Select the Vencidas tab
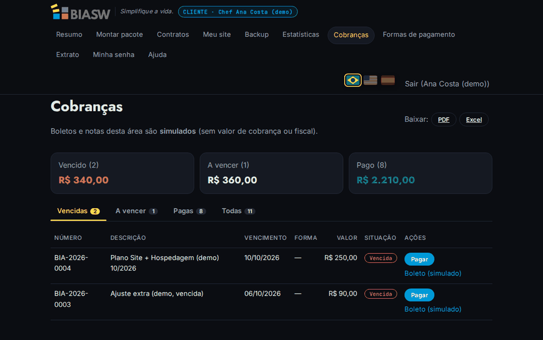Screen dimensions: 543x340 78,211
